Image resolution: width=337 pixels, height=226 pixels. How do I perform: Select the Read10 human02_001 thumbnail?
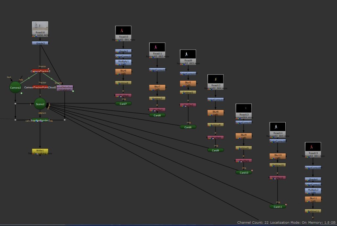pos(123,31)
